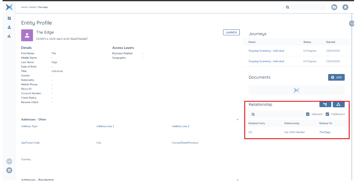Open the first Ongoing Screening journey
The height and width of the screenshot is (193, 358).
pyautogui.click(x=266, y=51)
